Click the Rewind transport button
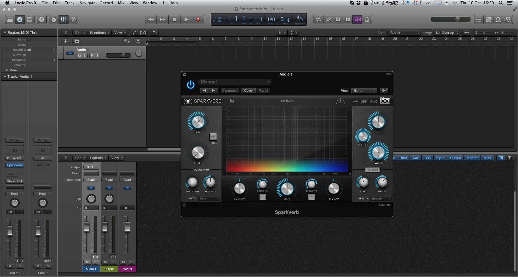 [x=151, y=19]
